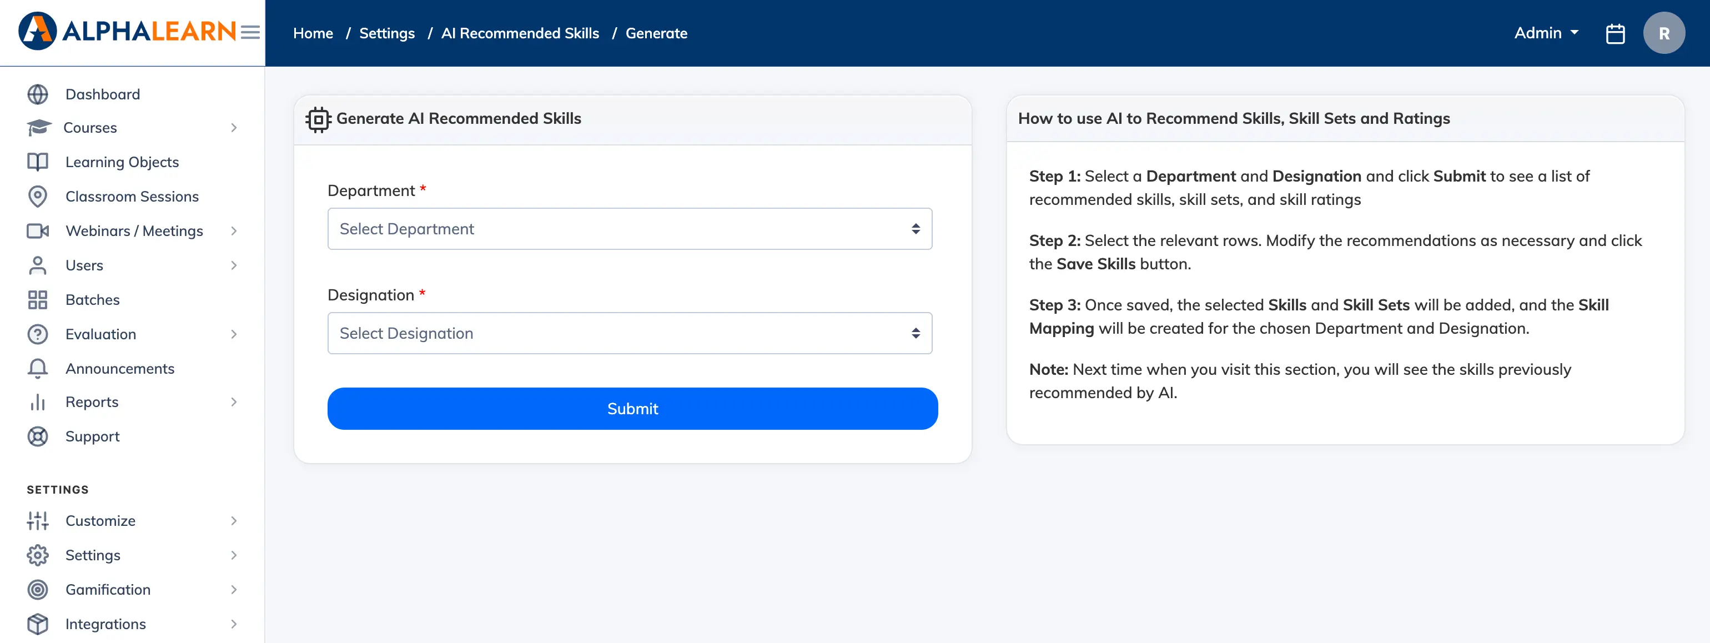Open the Select Designation dropdown

point(629,333)
